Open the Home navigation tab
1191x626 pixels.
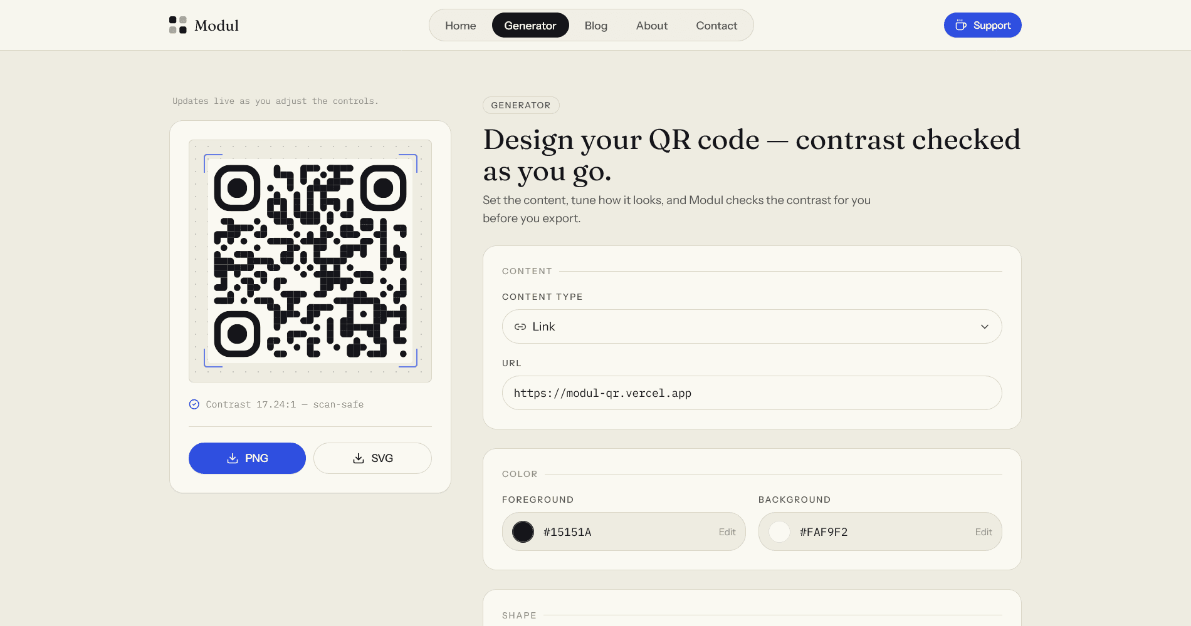point(461,26)
